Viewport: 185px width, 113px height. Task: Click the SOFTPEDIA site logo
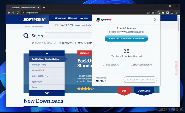tap(34, 20)
